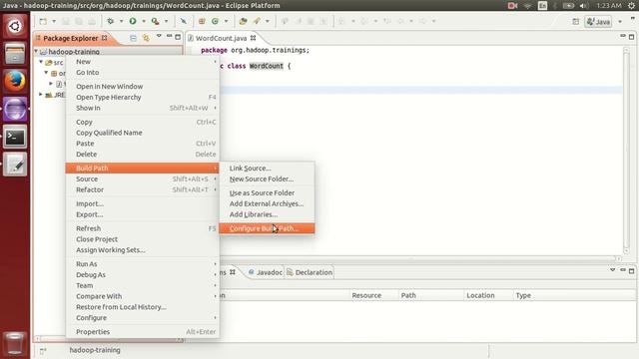Click the New wizard toolbar icon

43,21
